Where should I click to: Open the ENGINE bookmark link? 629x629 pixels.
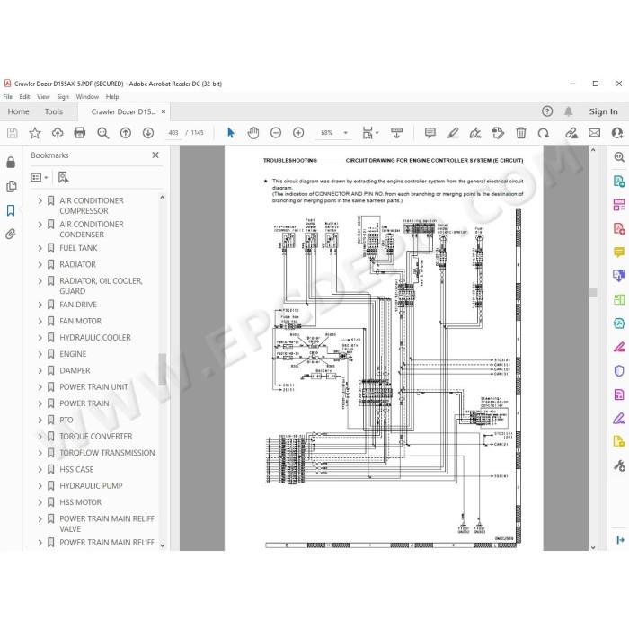[73, 354]
